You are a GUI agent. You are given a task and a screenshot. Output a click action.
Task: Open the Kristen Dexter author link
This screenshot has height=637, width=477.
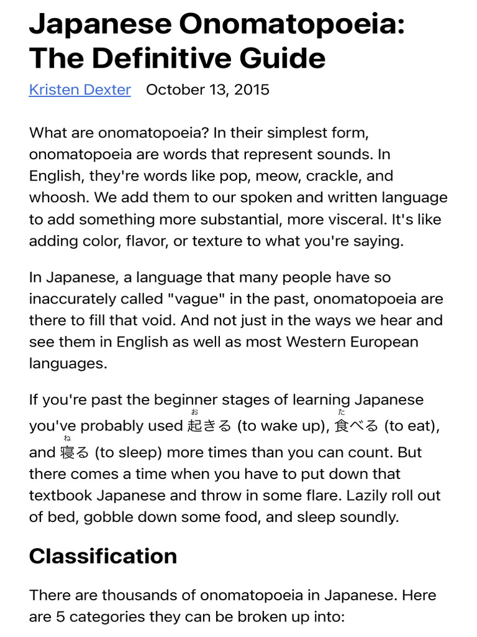point(79,90)
